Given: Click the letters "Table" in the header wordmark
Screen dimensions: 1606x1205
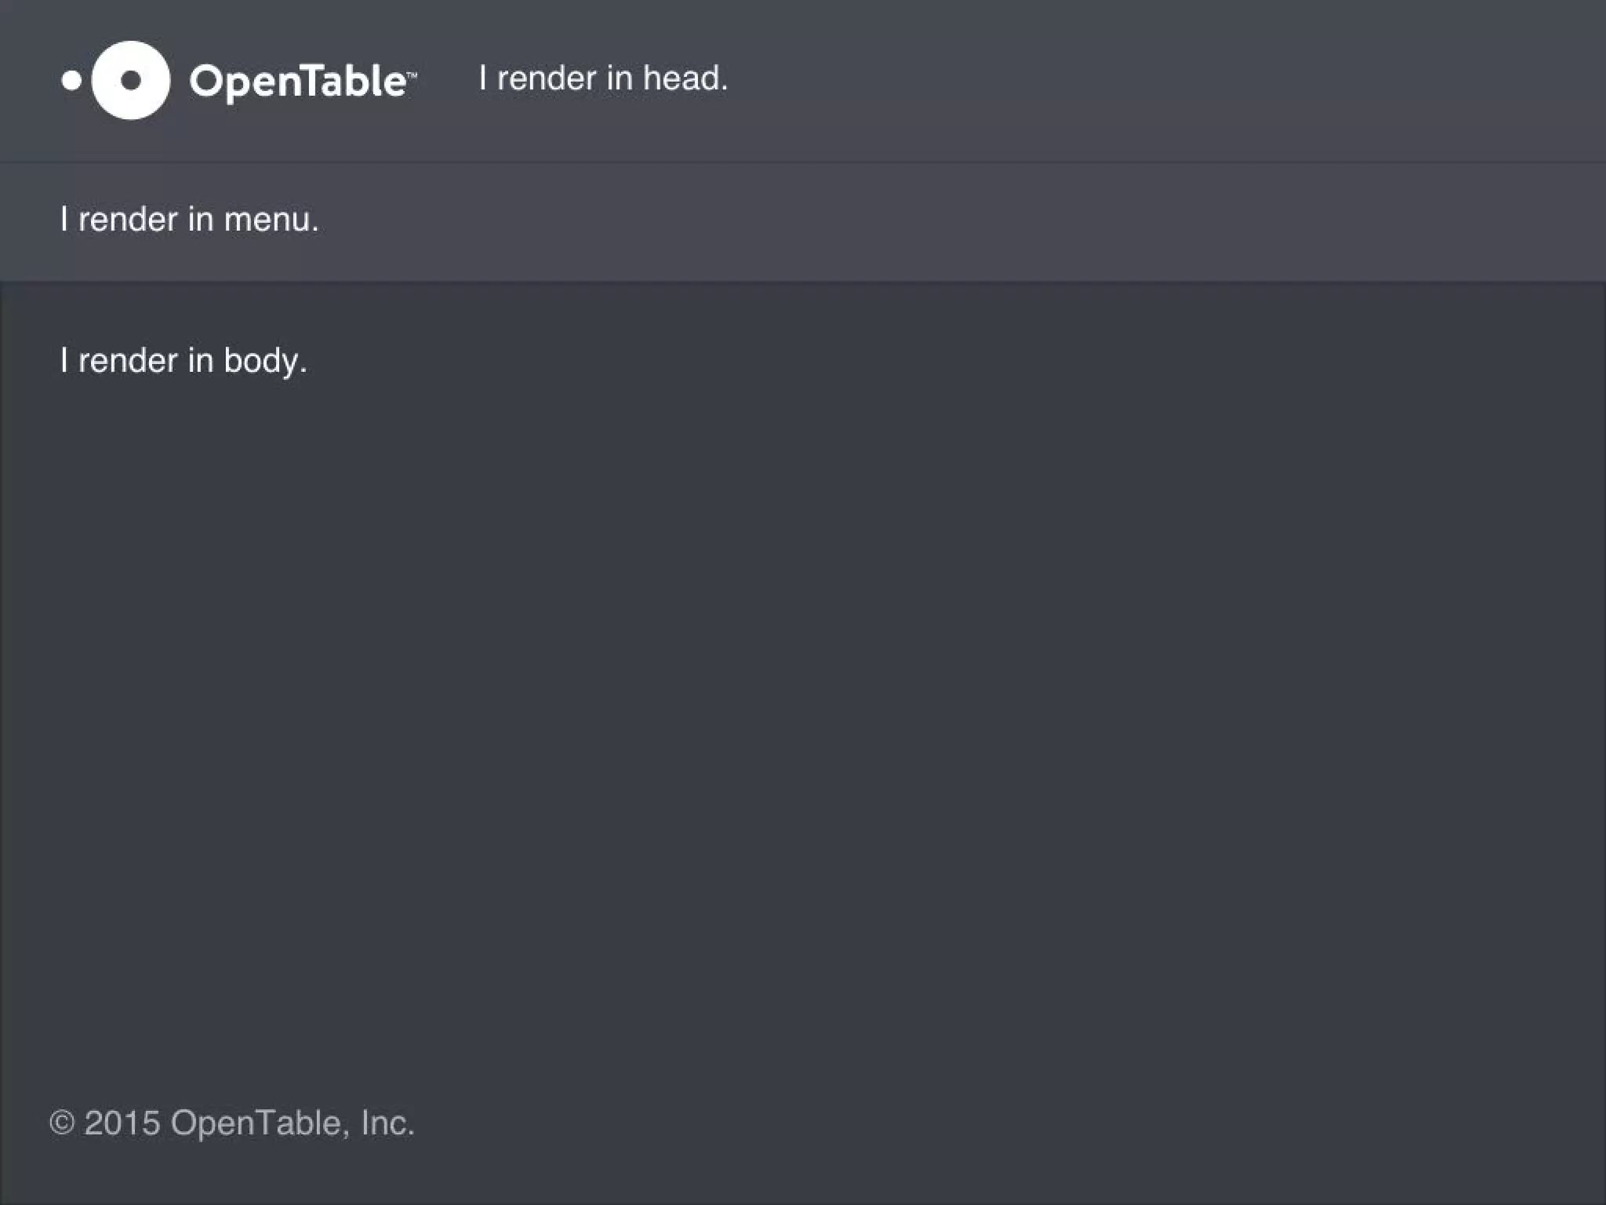Looking at the screenshot, I should pyautogui.click(x=352, y=81).
